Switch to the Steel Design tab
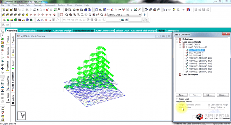 [x=44, y=31]
